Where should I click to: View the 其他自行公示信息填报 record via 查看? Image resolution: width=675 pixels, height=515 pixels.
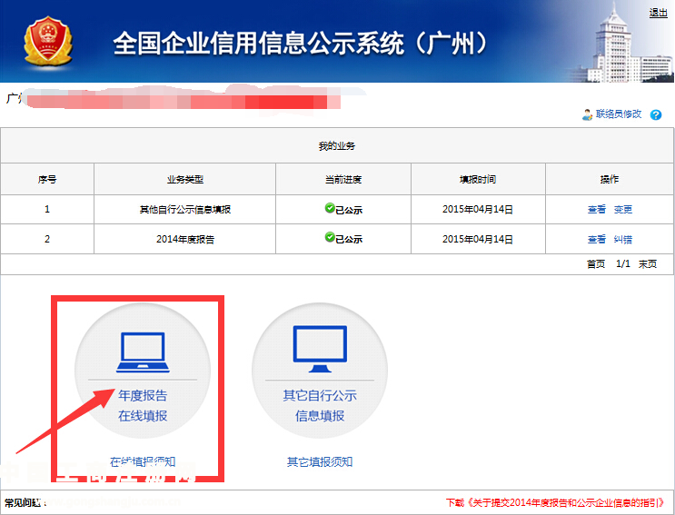[x=596, y=210]
